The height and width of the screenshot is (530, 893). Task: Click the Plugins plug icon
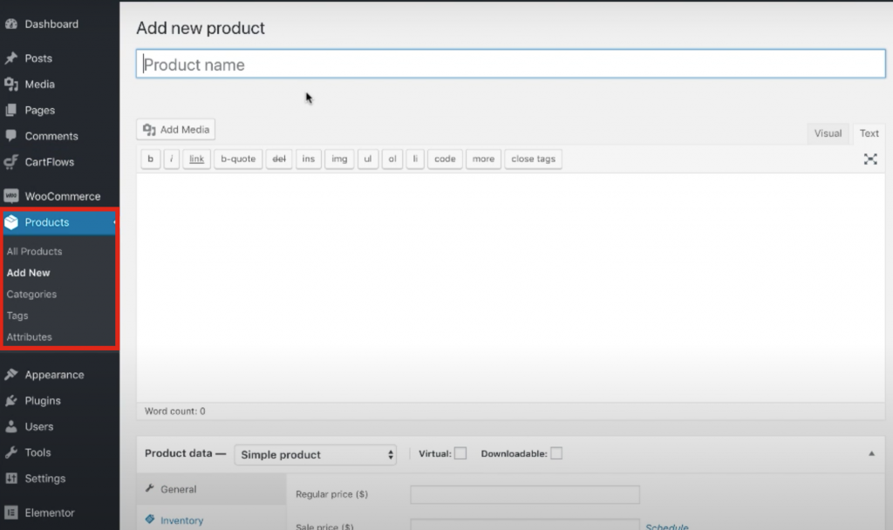click(11, 400)
